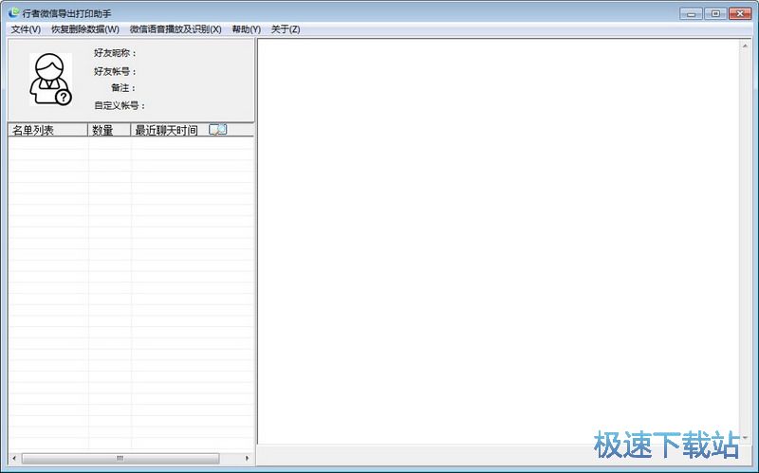
Task: Click the friend avatar placeholder icon
Action: (49, 79)
